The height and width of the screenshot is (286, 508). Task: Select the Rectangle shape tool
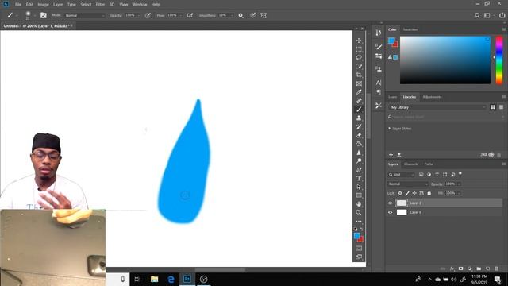[x=359, y=195]
